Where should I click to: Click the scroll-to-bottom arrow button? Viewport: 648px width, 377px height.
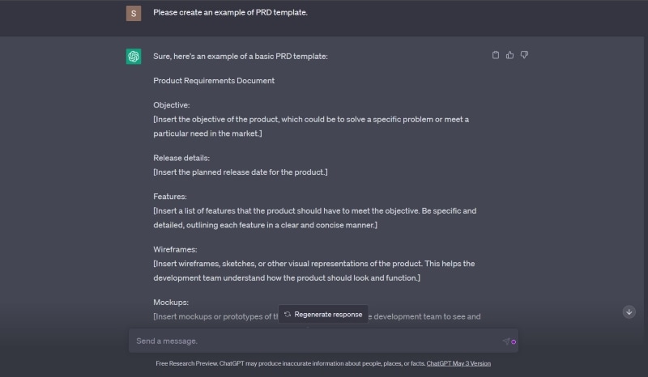coord(629,311)
